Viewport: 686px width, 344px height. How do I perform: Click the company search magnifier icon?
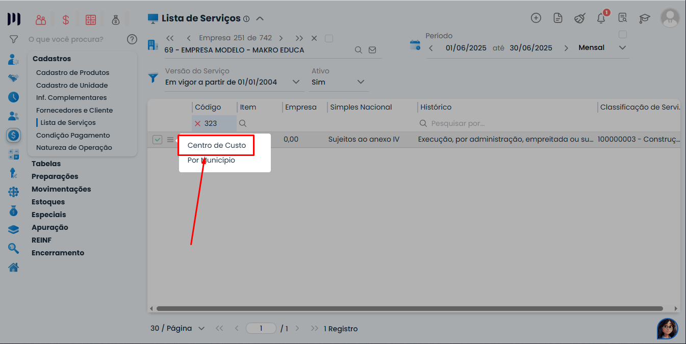pyautogui.click(x=359, y=50)
